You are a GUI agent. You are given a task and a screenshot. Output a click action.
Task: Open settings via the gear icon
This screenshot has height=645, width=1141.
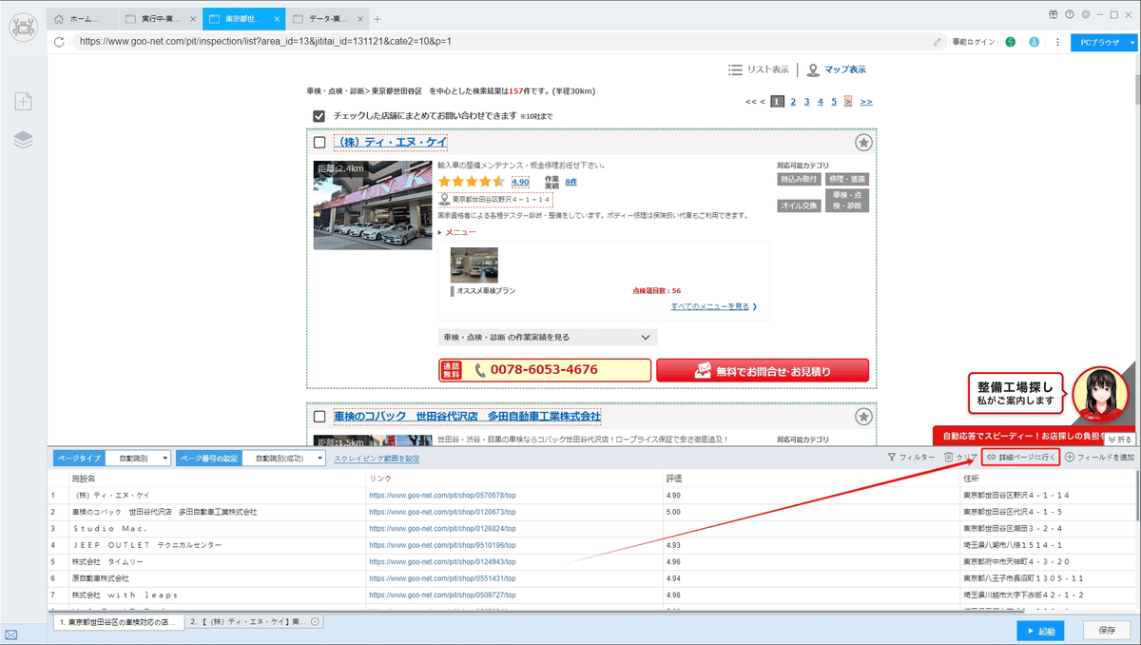click(1085, 14)
